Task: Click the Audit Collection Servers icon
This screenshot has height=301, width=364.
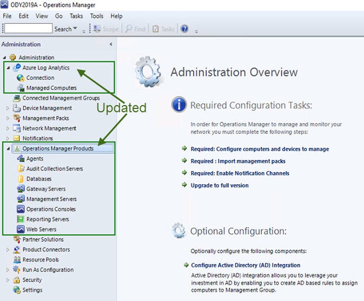Action: click(x=21, y=169)
